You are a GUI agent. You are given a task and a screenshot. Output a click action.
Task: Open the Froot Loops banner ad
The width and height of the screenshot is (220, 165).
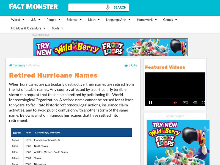click(111, 47)
